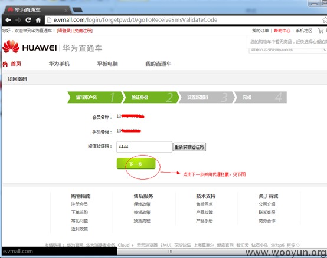Click 更多>> in friendly links
This screenshot has height=258, width=327.
coord(293,245)
